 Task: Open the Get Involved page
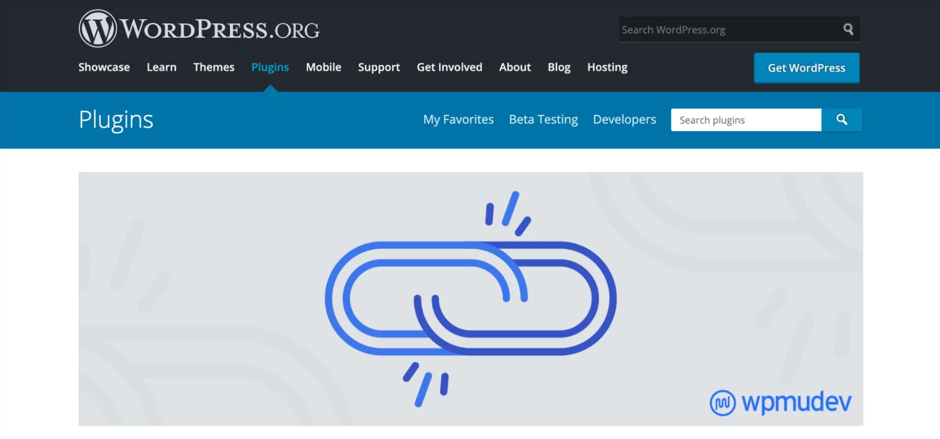[450, 67]
